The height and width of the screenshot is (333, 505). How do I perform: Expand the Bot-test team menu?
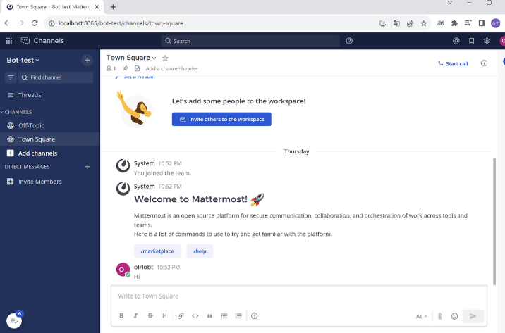click(23, 60)
